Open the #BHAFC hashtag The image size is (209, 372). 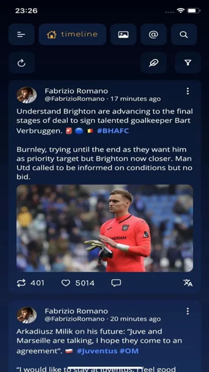tap(113, 131)
